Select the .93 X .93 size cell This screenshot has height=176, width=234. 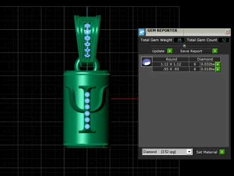(x=171, y=69)
